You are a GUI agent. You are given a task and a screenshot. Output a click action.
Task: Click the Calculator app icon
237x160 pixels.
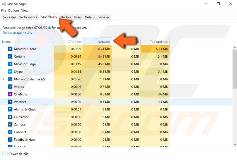click(10, 117)
